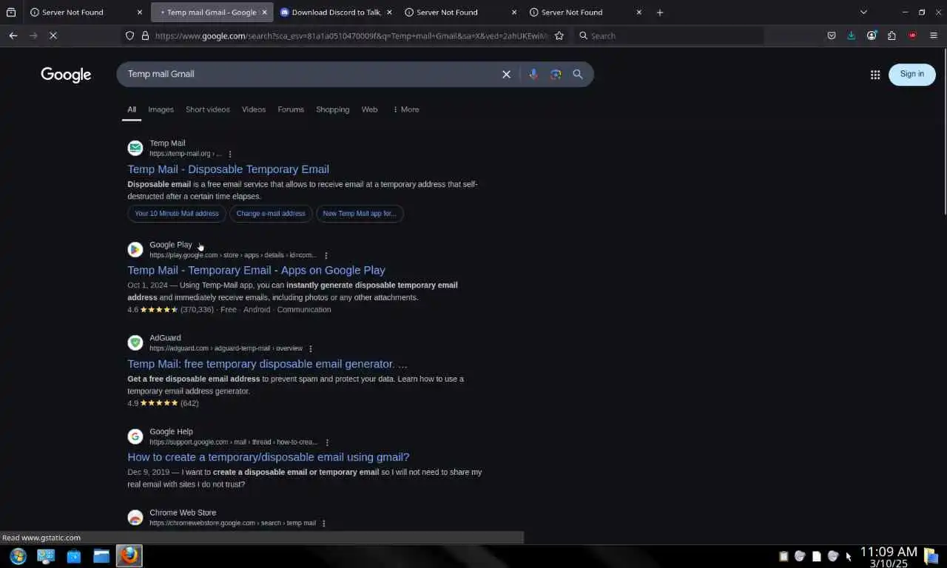947x568 pixels.
Task: Go back with the browser back arrow
Action: (13, 35)
